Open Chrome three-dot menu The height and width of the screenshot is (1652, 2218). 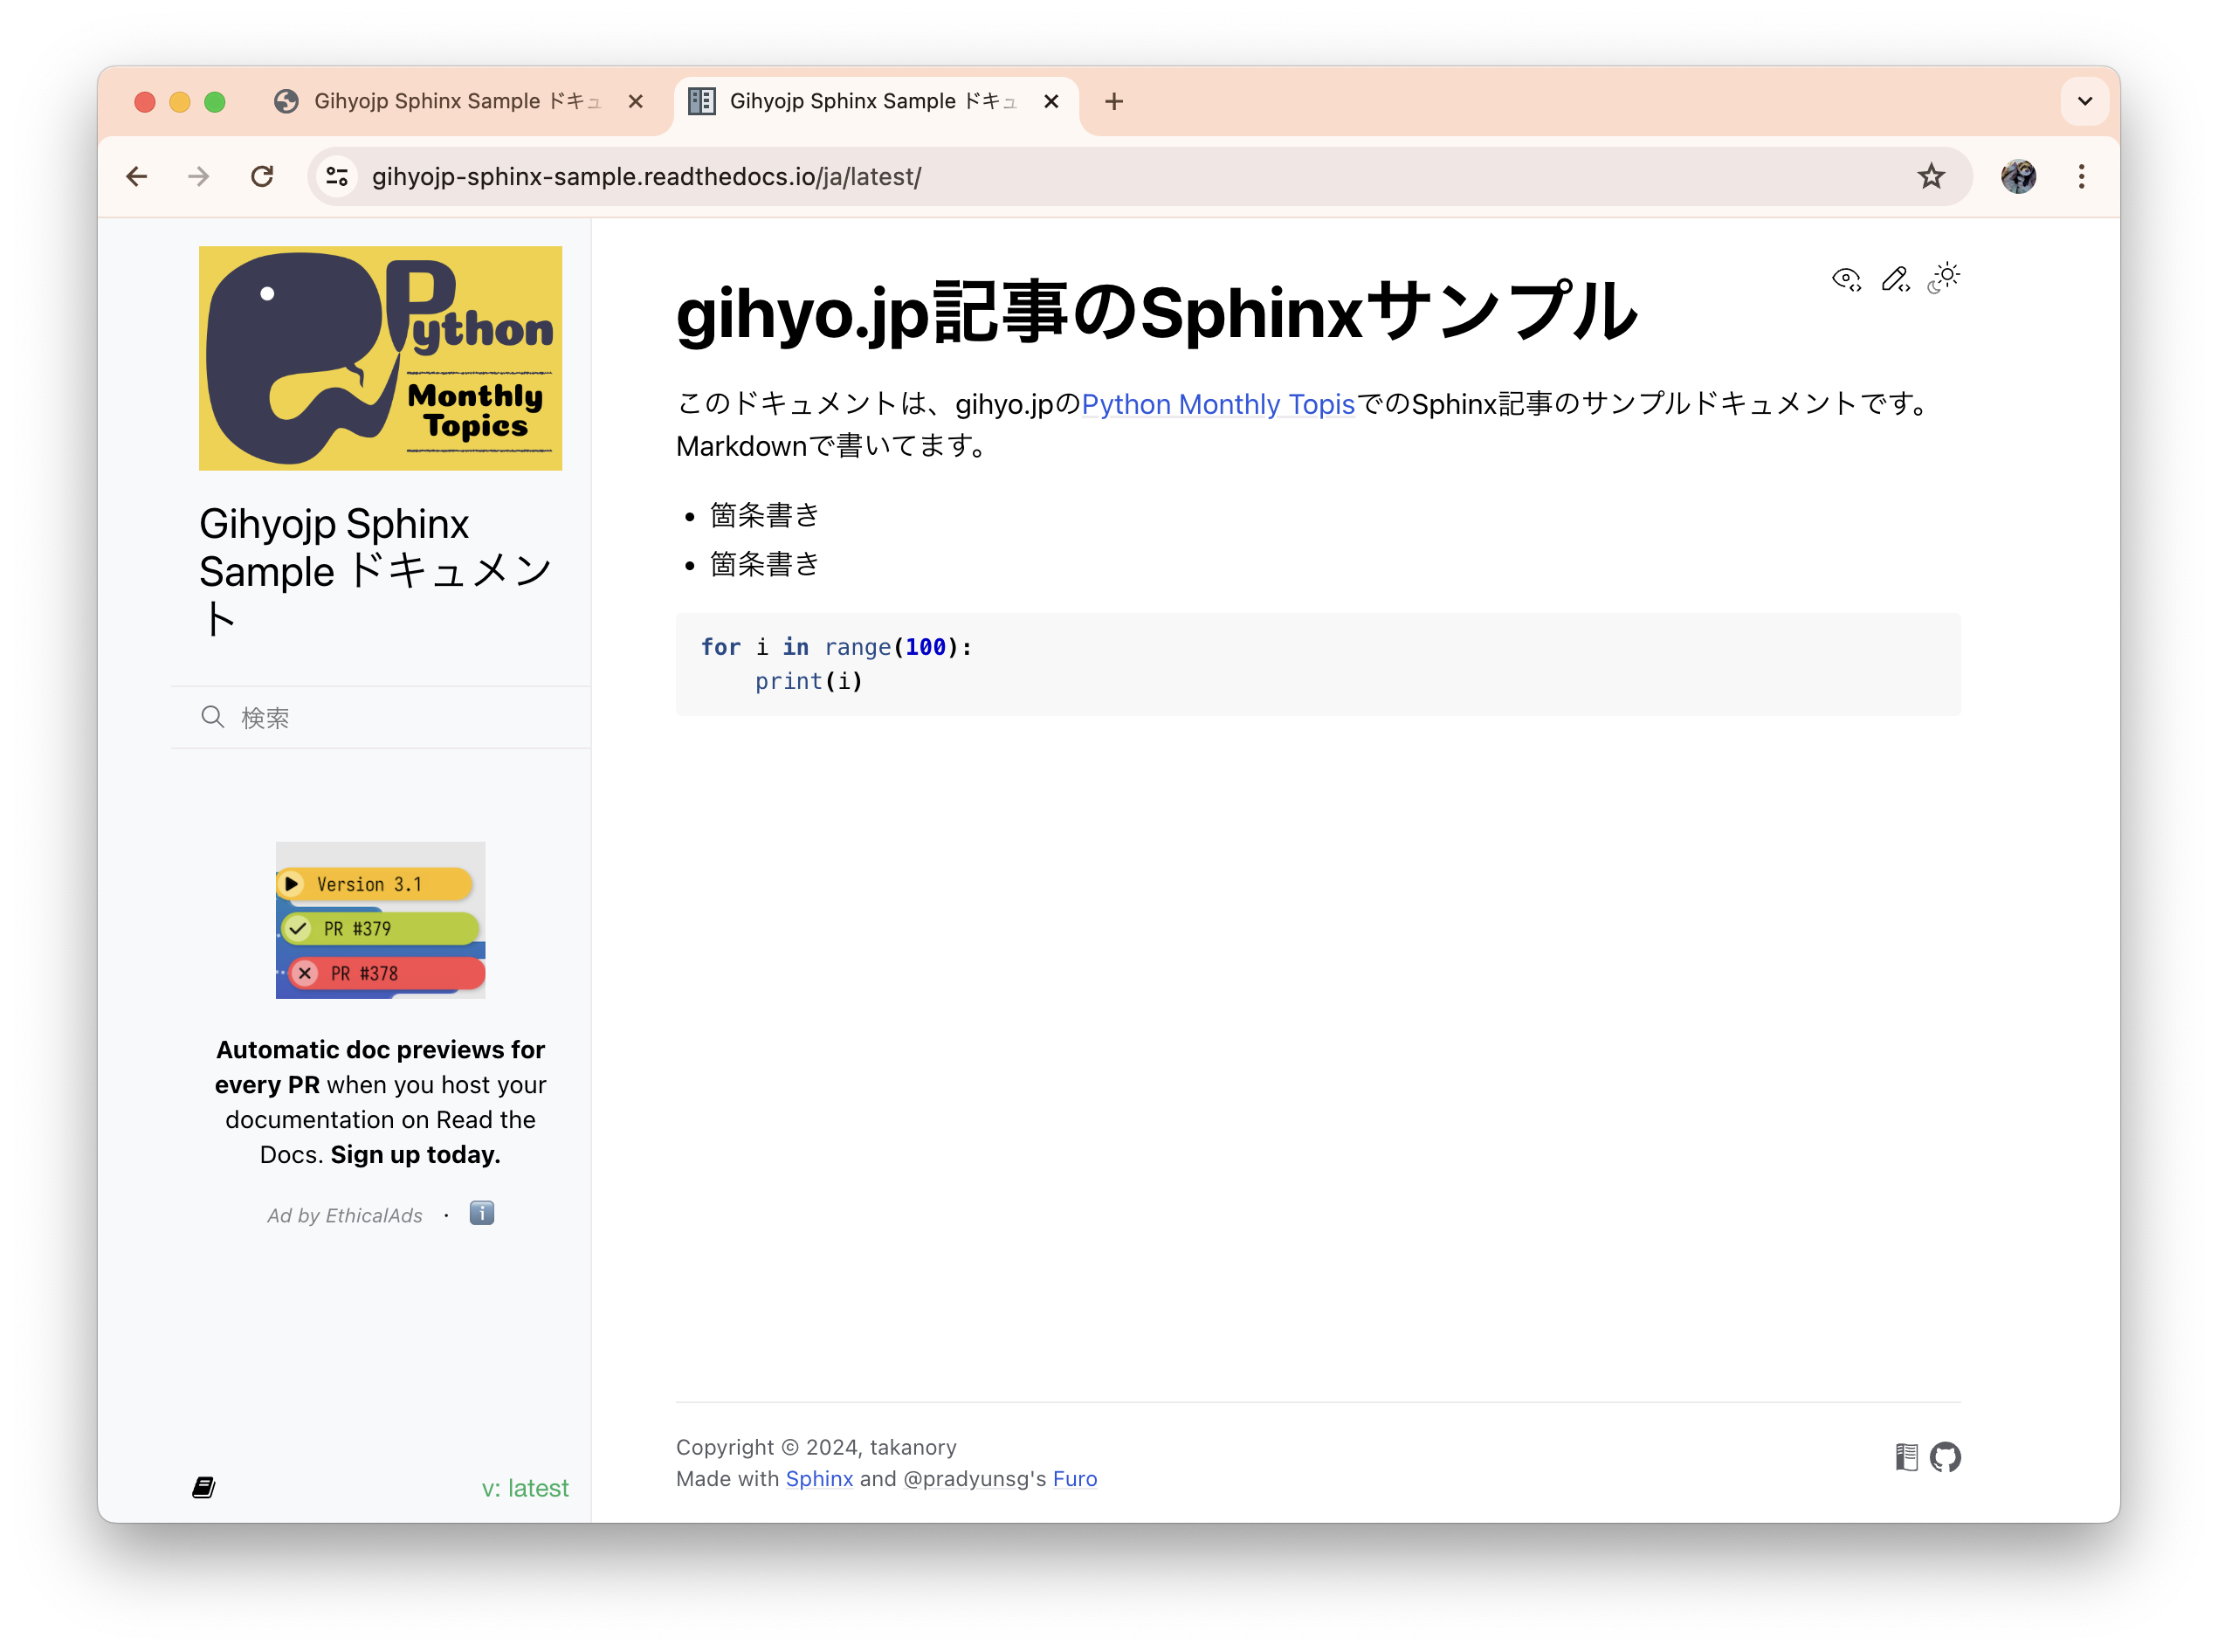coord(2081,177)
